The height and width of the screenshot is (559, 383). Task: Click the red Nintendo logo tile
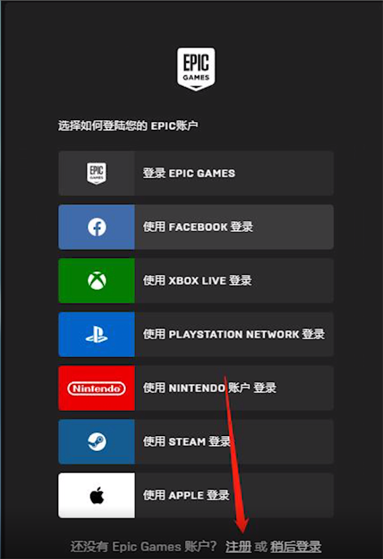pyautogui.click(x=96, y=388)
